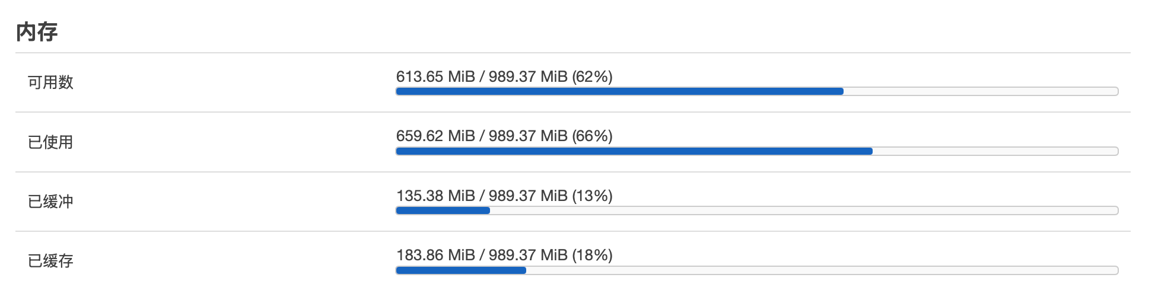
Task: Click the filled part of 已缓存 progress bar
Action: [460, 270]
